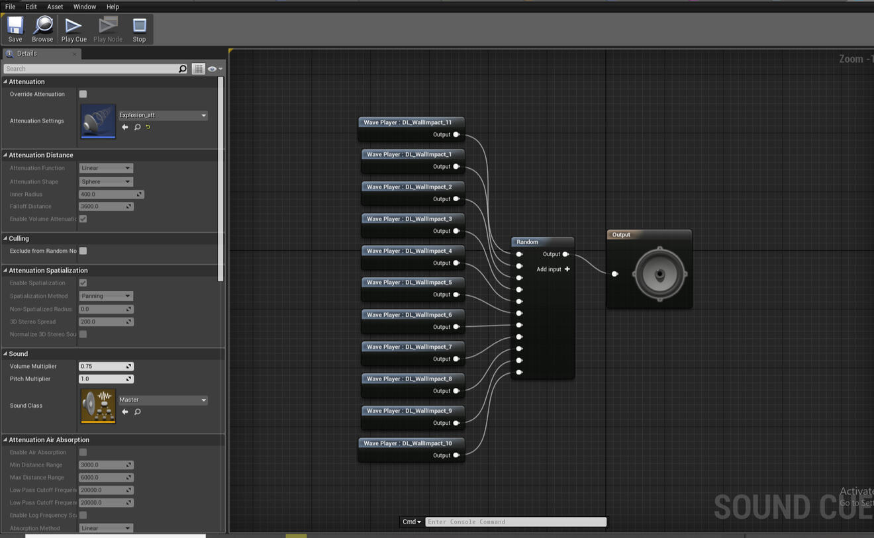Viewport: 874px width, 538px height.
Task: Click the Save toolbar icon
Action: pyautogui.click(x=15, y=30)
